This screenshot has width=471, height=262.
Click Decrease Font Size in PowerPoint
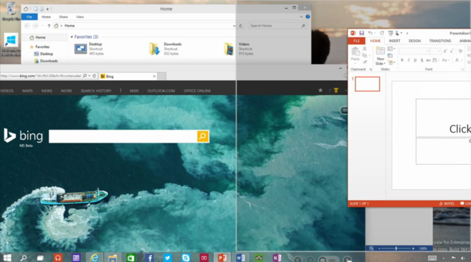coord(452,51)
